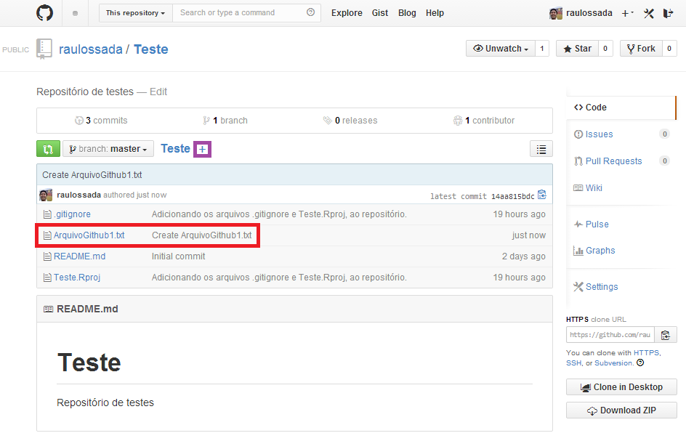Open the Wiki tab
686x441 pixels.
point(588,187)
